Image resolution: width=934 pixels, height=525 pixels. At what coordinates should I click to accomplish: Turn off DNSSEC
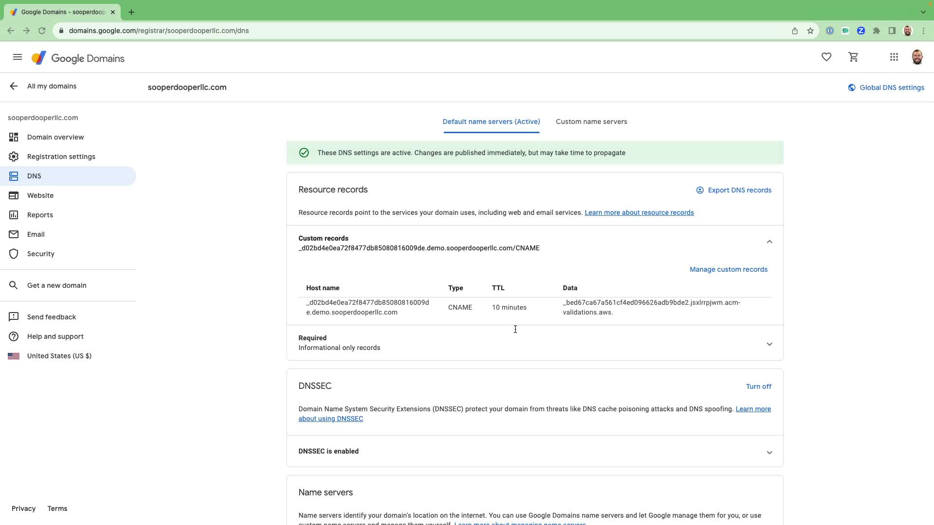point(758,386)
